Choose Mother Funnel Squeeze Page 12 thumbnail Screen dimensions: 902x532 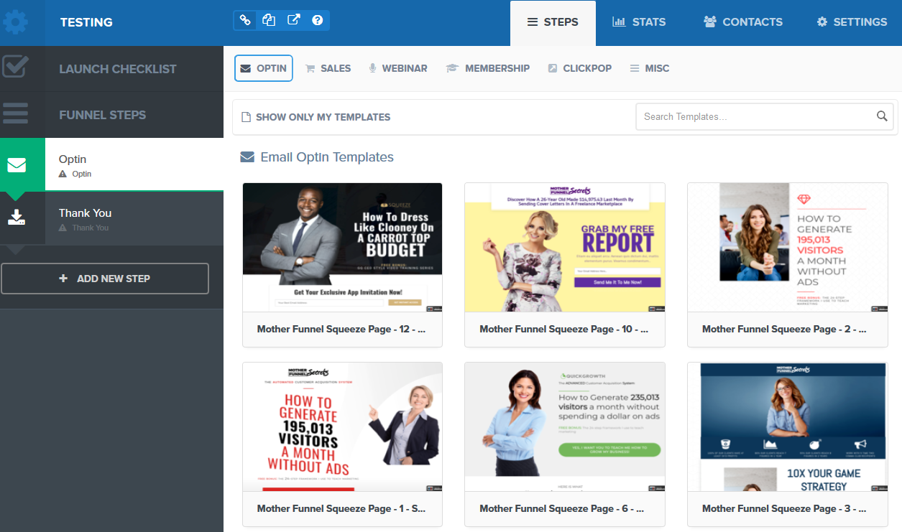[342, 247]
